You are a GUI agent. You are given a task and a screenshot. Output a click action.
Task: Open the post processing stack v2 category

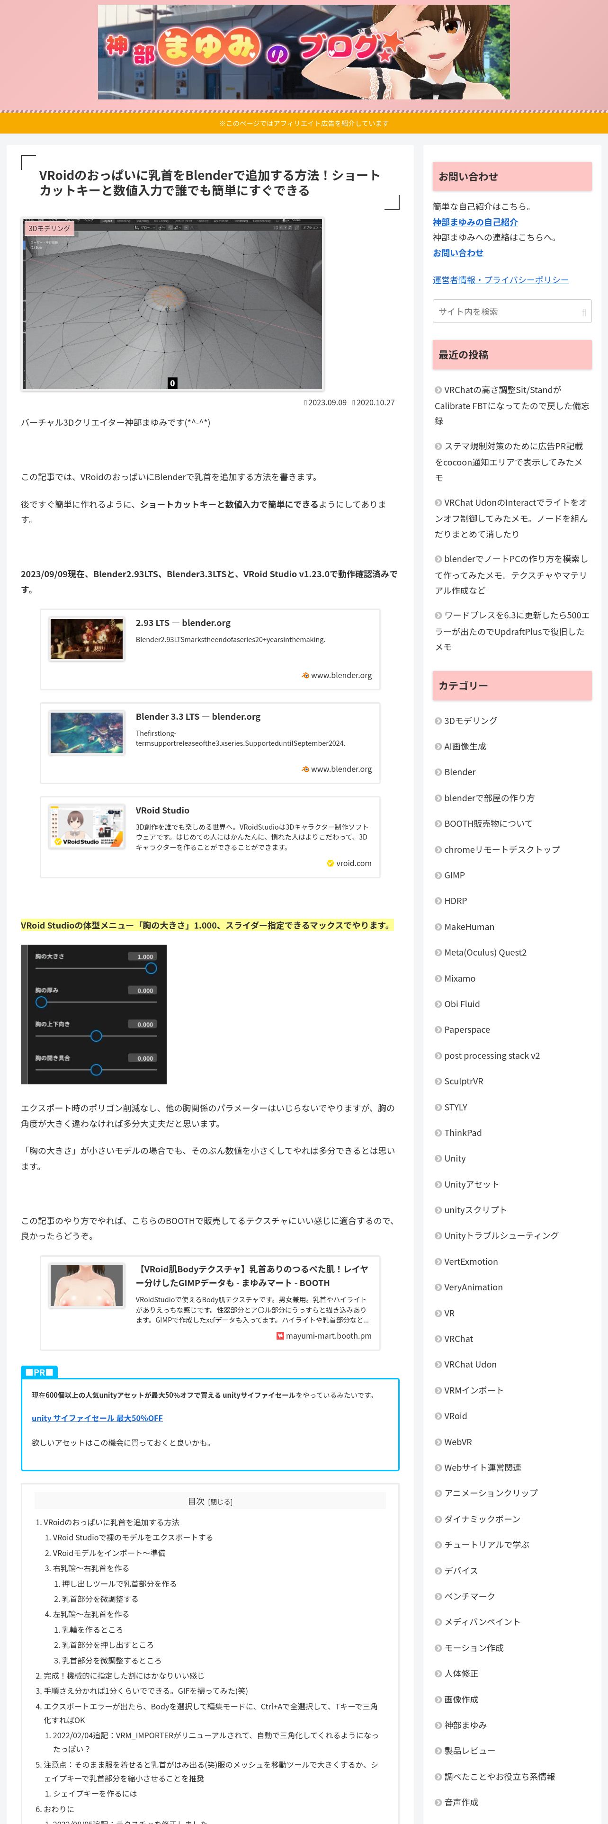click(x=491, y=1056)
